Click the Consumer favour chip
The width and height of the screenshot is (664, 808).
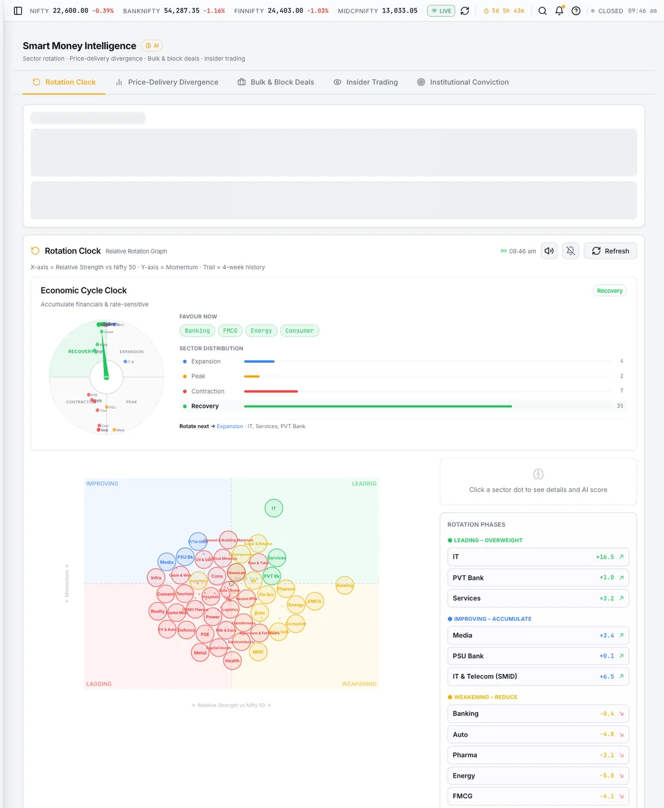[x=299, y=331]
